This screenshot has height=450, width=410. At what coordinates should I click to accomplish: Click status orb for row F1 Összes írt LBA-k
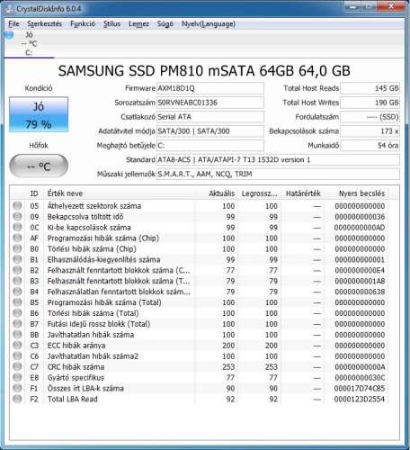pyautogui.click(x=17, y=388)
